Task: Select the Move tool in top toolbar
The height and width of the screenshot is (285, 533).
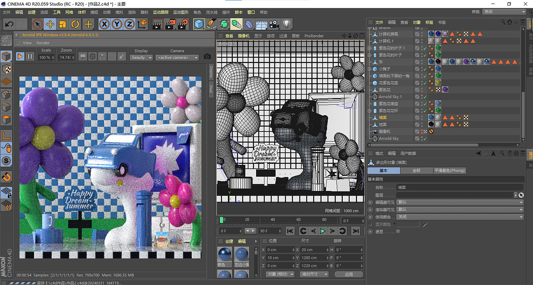Action: point(50,24)
